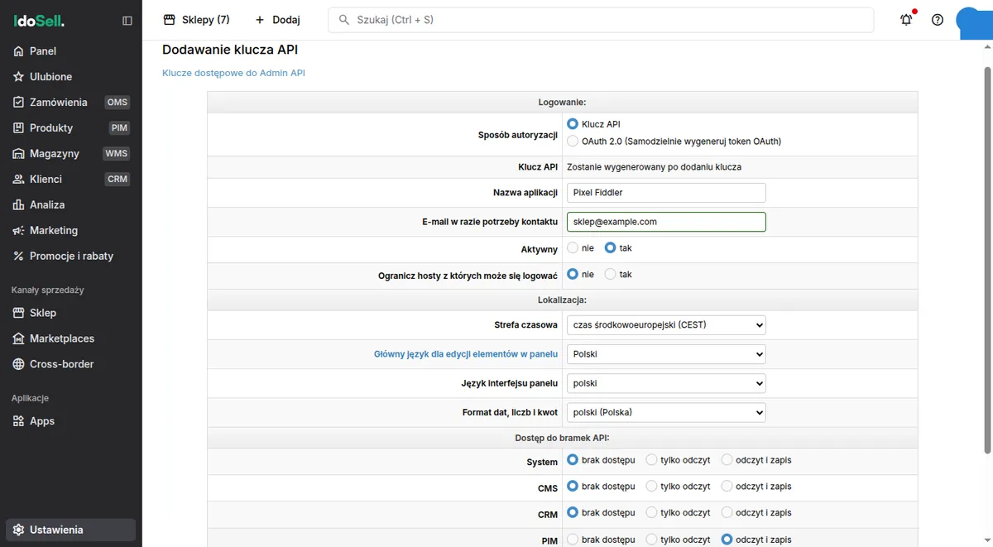
Task: Click the OMS badge next to Zamówienia
Action: [x=118, y=103]
